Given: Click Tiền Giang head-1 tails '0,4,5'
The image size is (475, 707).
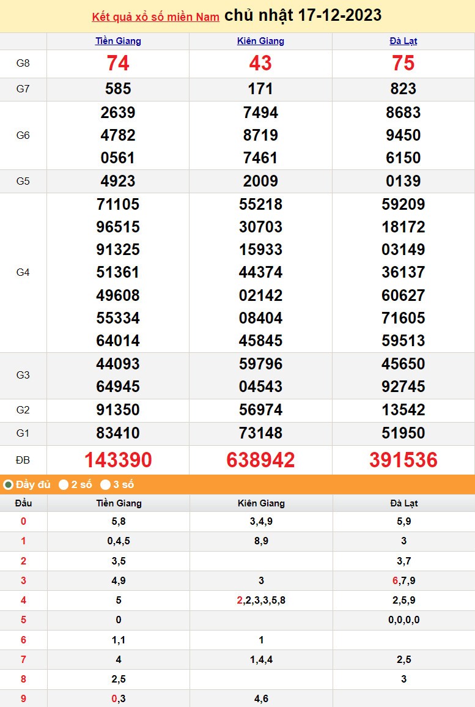Looking at the screenshot, I should [119, 541].
